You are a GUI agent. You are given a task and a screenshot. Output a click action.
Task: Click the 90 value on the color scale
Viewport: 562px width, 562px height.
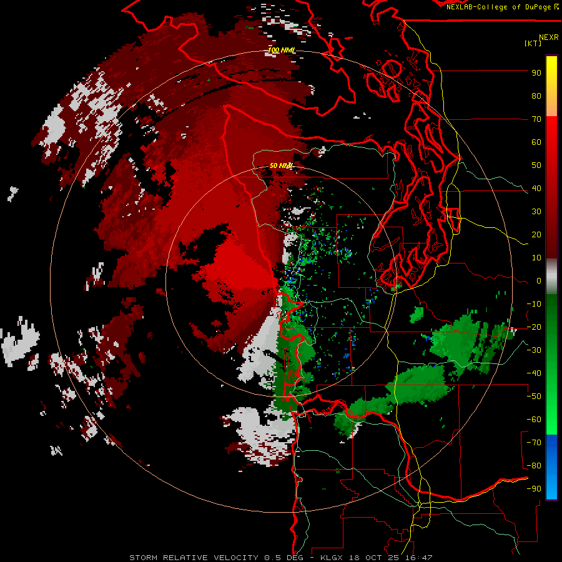(x=536, y=73)
